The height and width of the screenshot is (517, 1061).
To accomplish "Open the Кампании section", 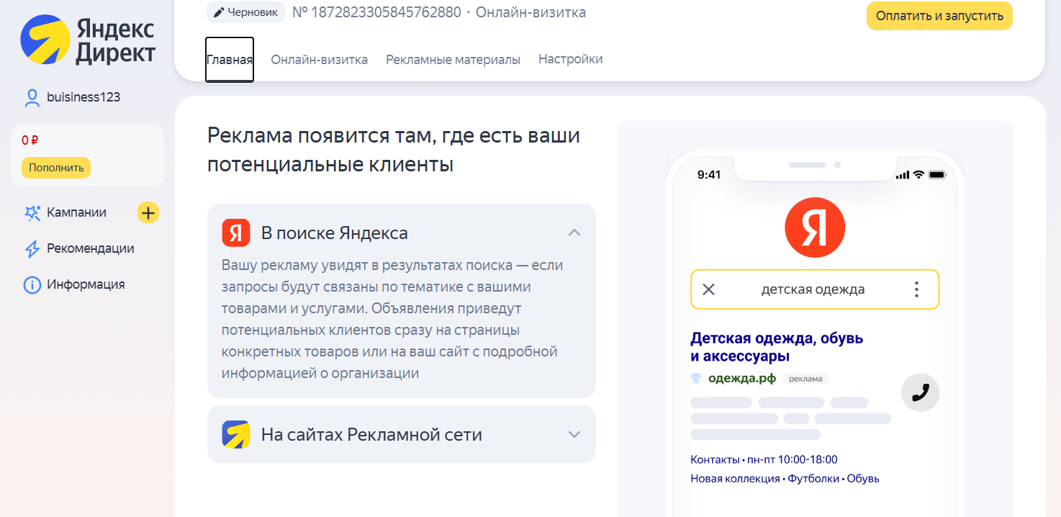I will (76, 212).
